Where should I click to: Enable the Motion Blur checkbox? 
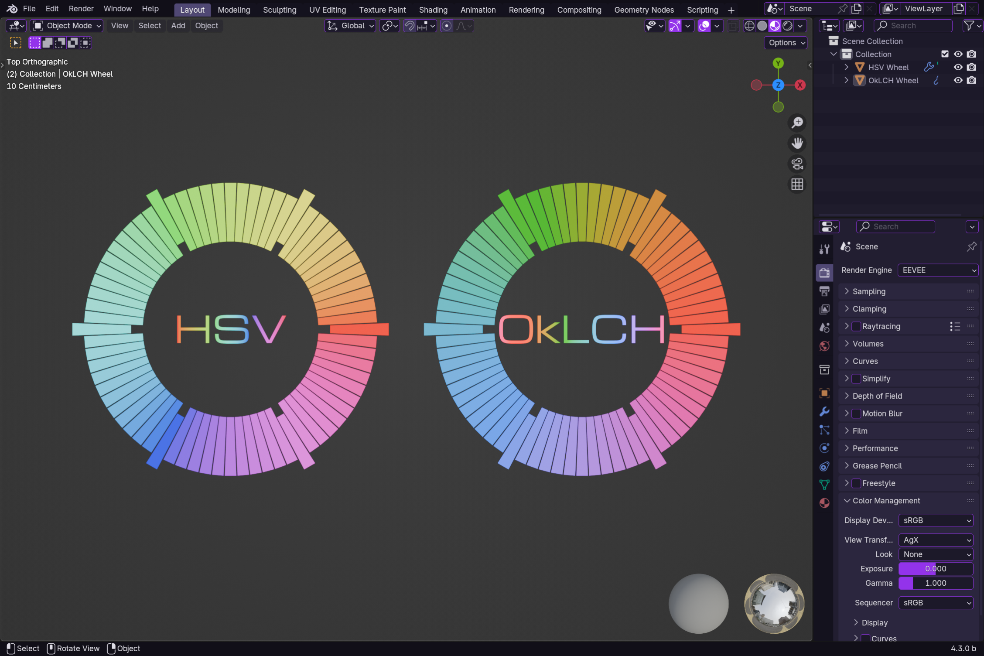[856, 413]
